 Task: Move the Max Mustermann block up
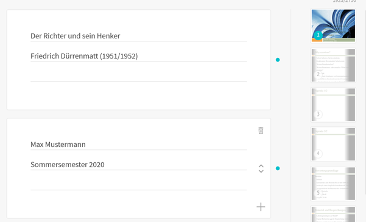(261, 166)
